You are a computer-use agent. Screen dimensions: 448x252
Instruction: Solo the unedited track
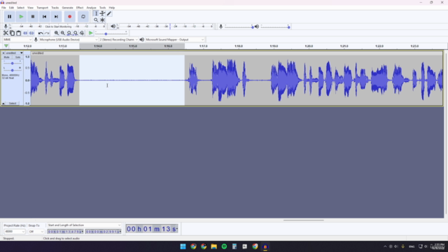(x=17, y=57)
